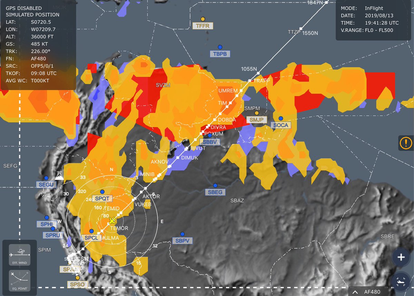The height and width of the screenshot is (296, 414).
Task: Tap the volcano symbol near SEGU
Action: coord(59,176)
